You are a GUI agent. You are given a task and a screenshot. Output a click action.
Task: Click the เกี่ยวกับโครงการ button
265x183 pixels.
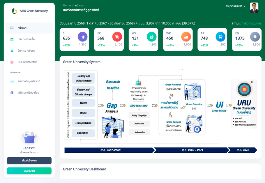tap(29, 161)
